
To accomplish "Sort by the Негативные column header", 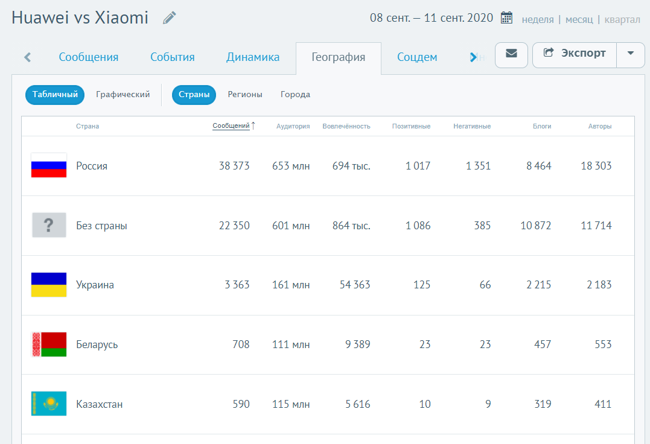I will pos(472,126).
